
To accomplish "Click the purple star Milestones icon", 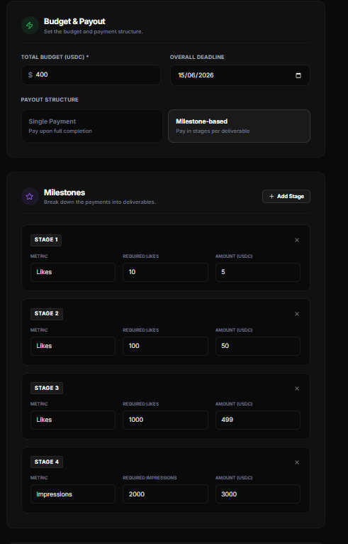I will (30, 197).
